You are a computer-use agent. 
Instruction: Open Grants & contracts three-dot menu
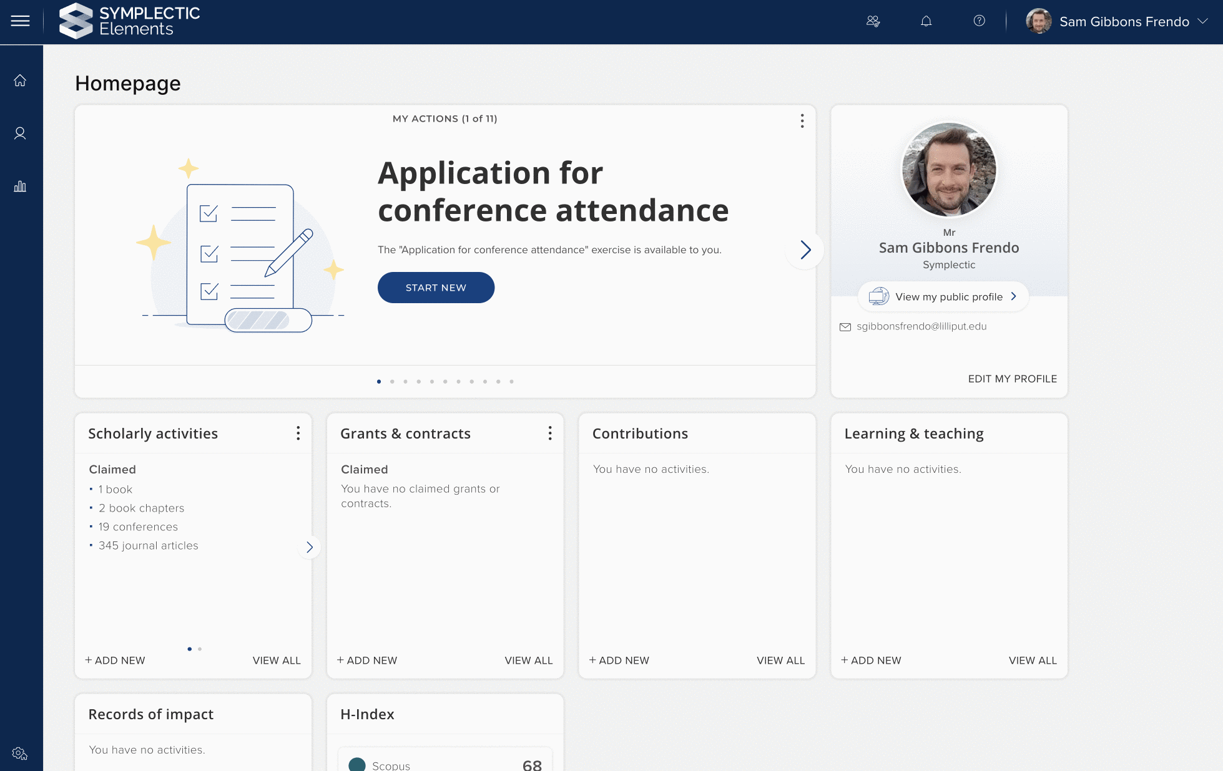(x=550, y=433)
